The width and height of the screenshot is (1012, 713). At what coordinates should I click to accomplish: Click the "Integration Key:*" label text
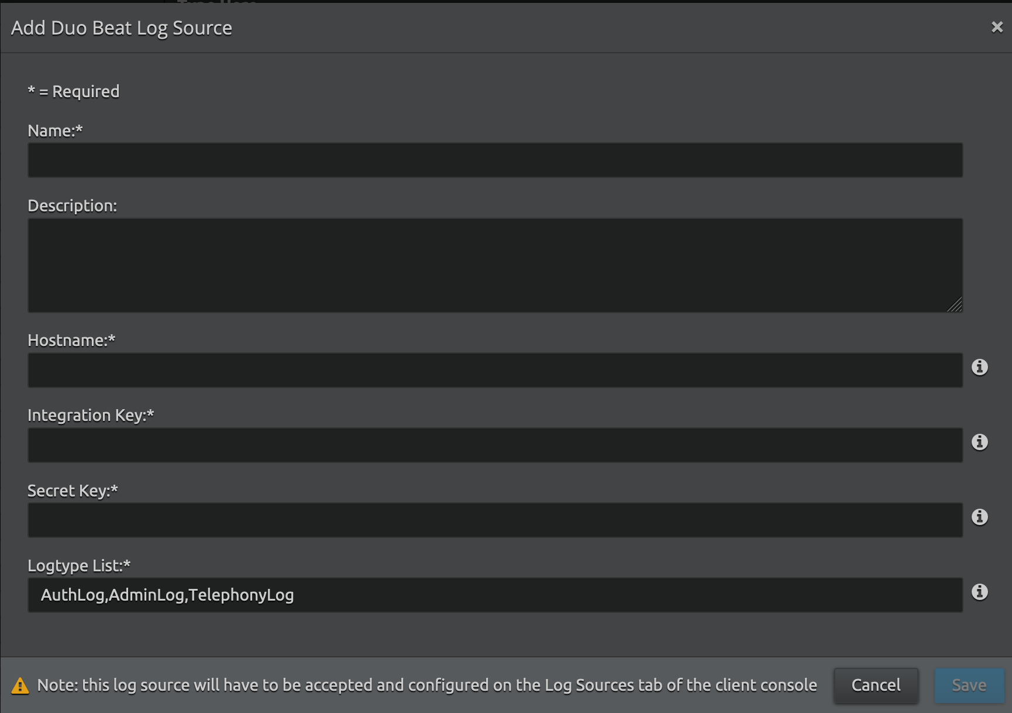(91, 415)
